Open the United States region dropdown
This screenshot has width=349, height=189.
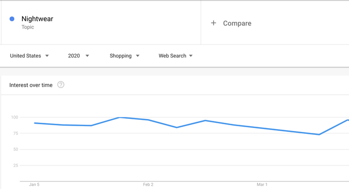click(29, 56)
